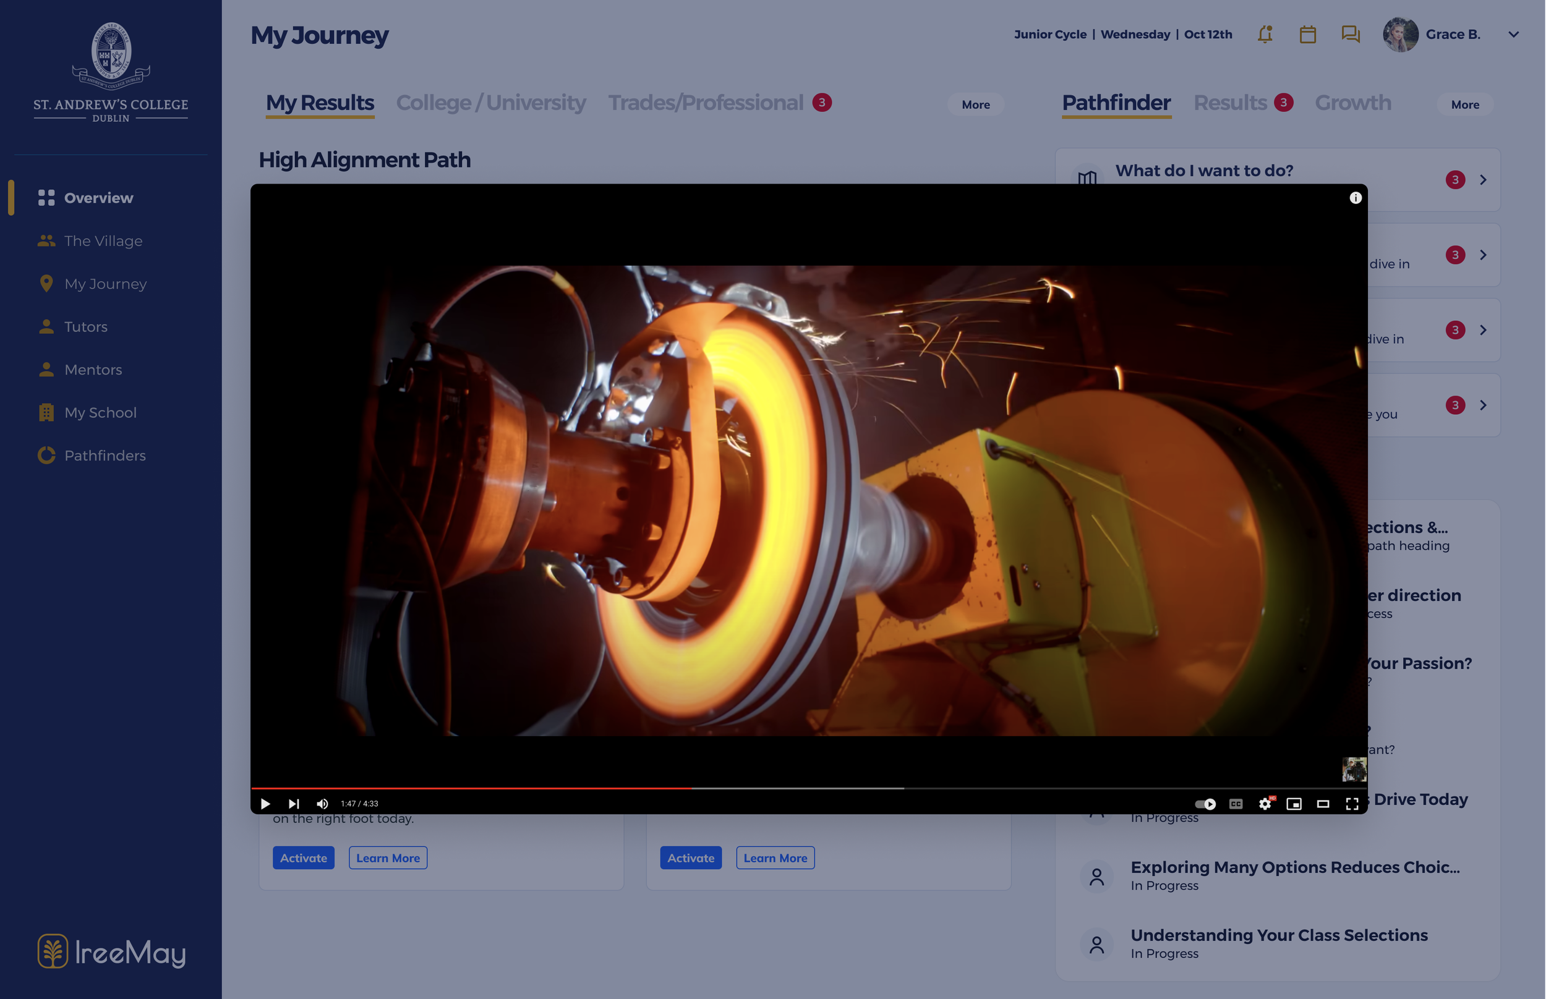This screenshot has height=999, width=1546.
Task: Play the paused video
Action: coord(265,804)
